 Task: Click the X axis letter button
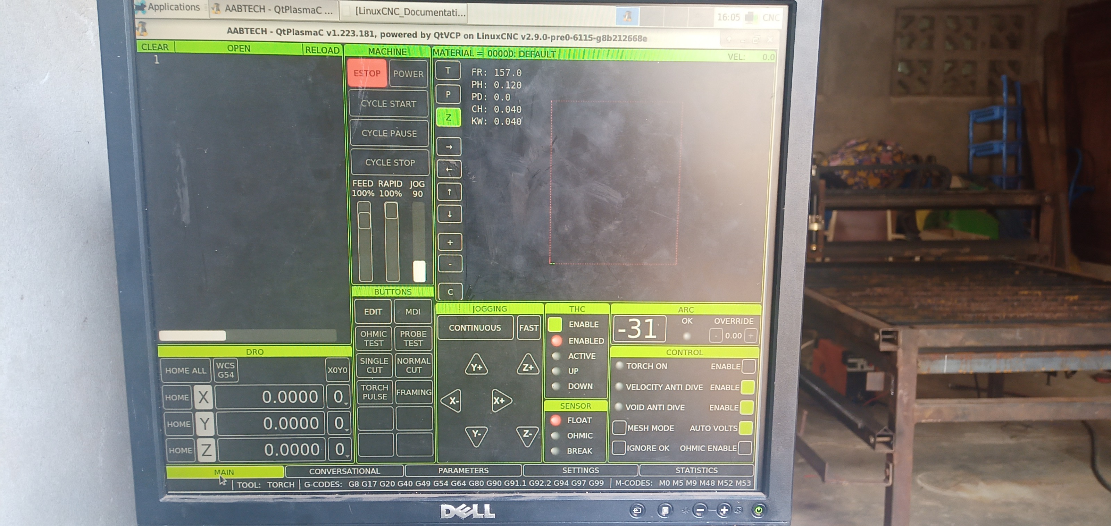coord(203,397)
